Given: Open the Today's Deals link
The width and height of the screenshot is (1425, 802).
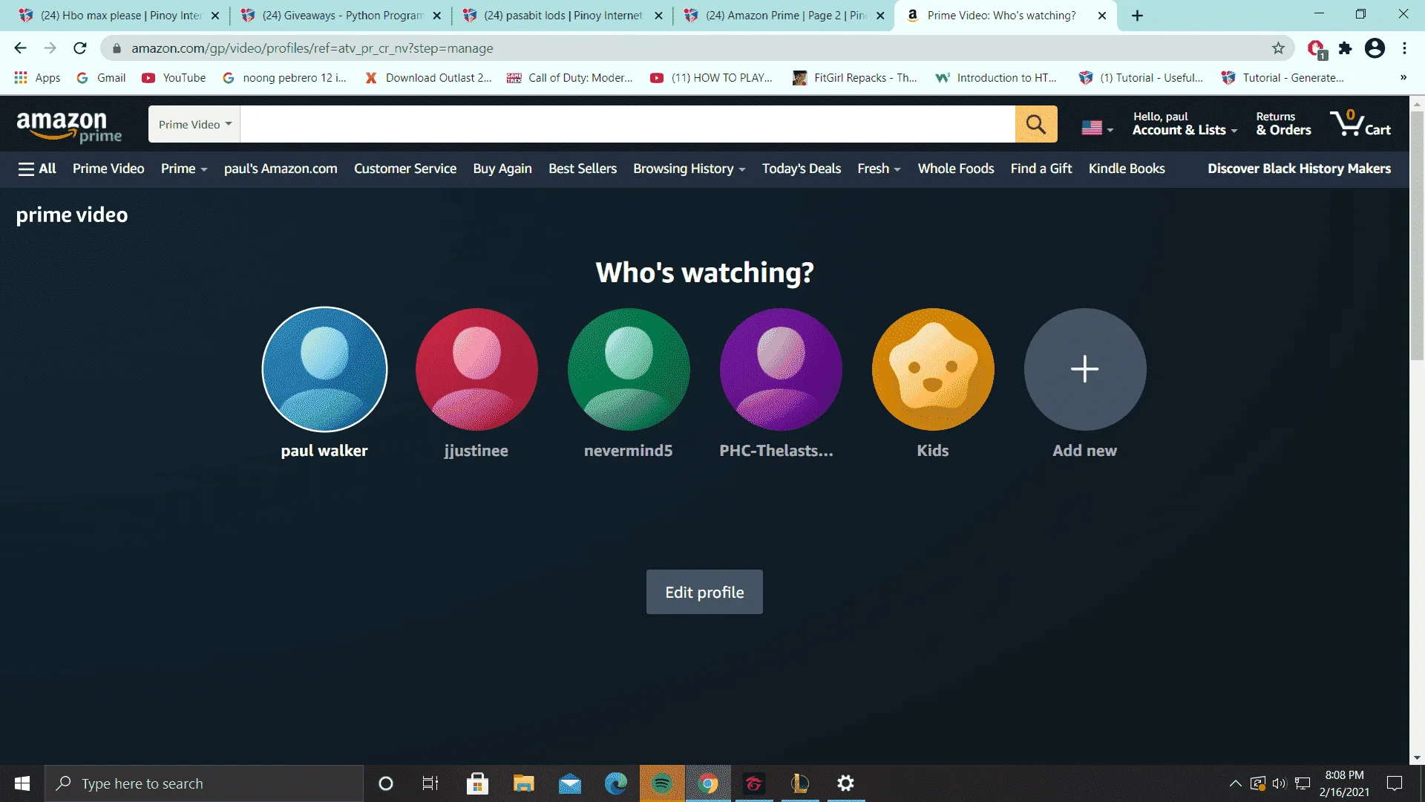Looking at the screenshot, I should tap(802, 169).
